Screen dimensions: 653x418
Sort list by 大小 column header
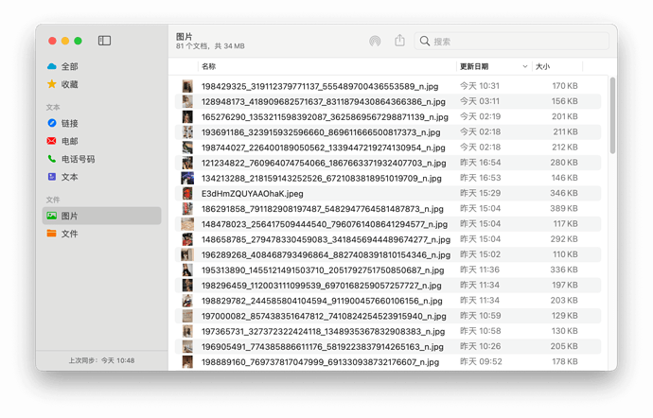click(x=542, y=66)
